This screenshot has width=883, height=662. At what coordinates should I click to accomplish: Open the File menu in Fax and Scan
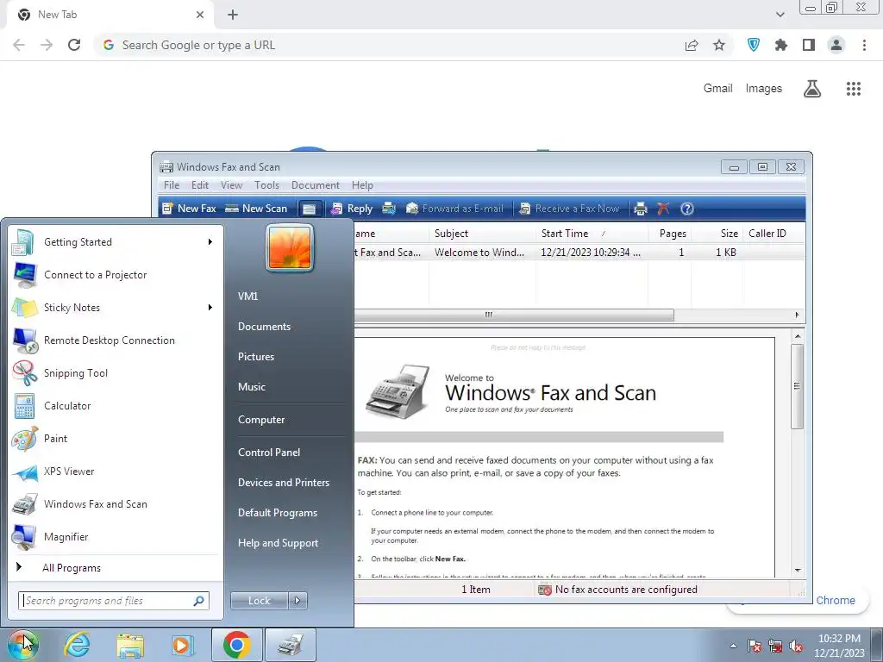point(172,185)
